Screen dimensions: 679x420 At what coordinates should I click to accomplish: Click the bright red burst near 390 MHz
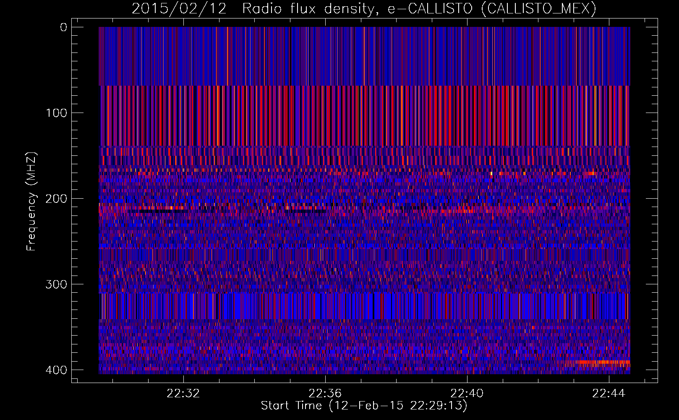pos(603,362)
